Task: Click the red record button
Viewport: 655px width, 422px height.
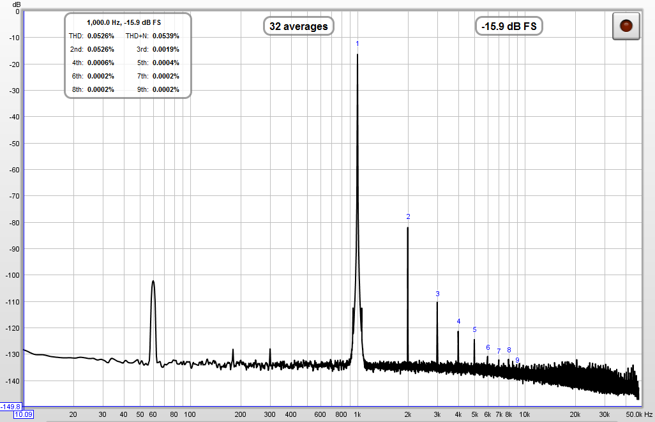Action: pyautogui.click(x=626, y=26)
